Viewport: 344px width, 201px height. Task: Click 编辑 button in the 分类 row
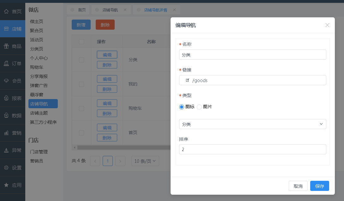pos(107,55)
